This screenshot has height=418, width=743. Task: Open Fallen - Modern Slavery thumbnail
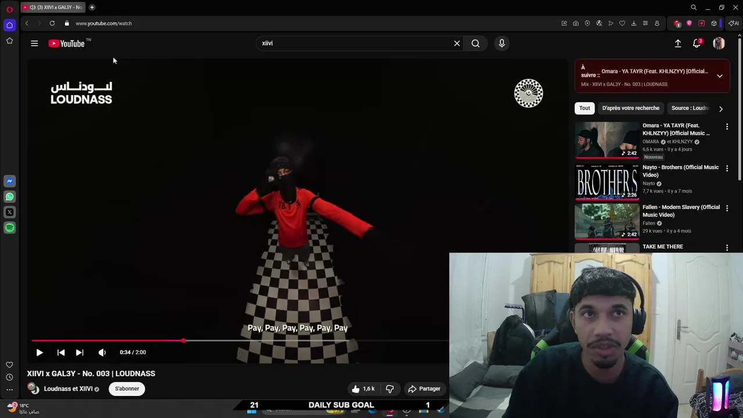tap(607, 221)
